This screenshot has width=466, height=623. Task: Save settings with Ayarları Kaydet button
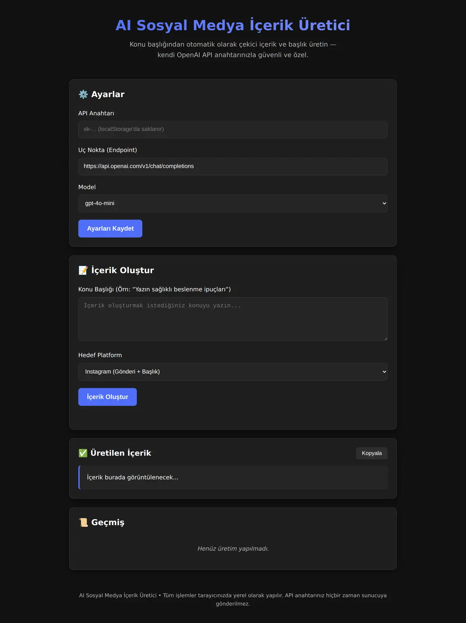coord(110,228)
